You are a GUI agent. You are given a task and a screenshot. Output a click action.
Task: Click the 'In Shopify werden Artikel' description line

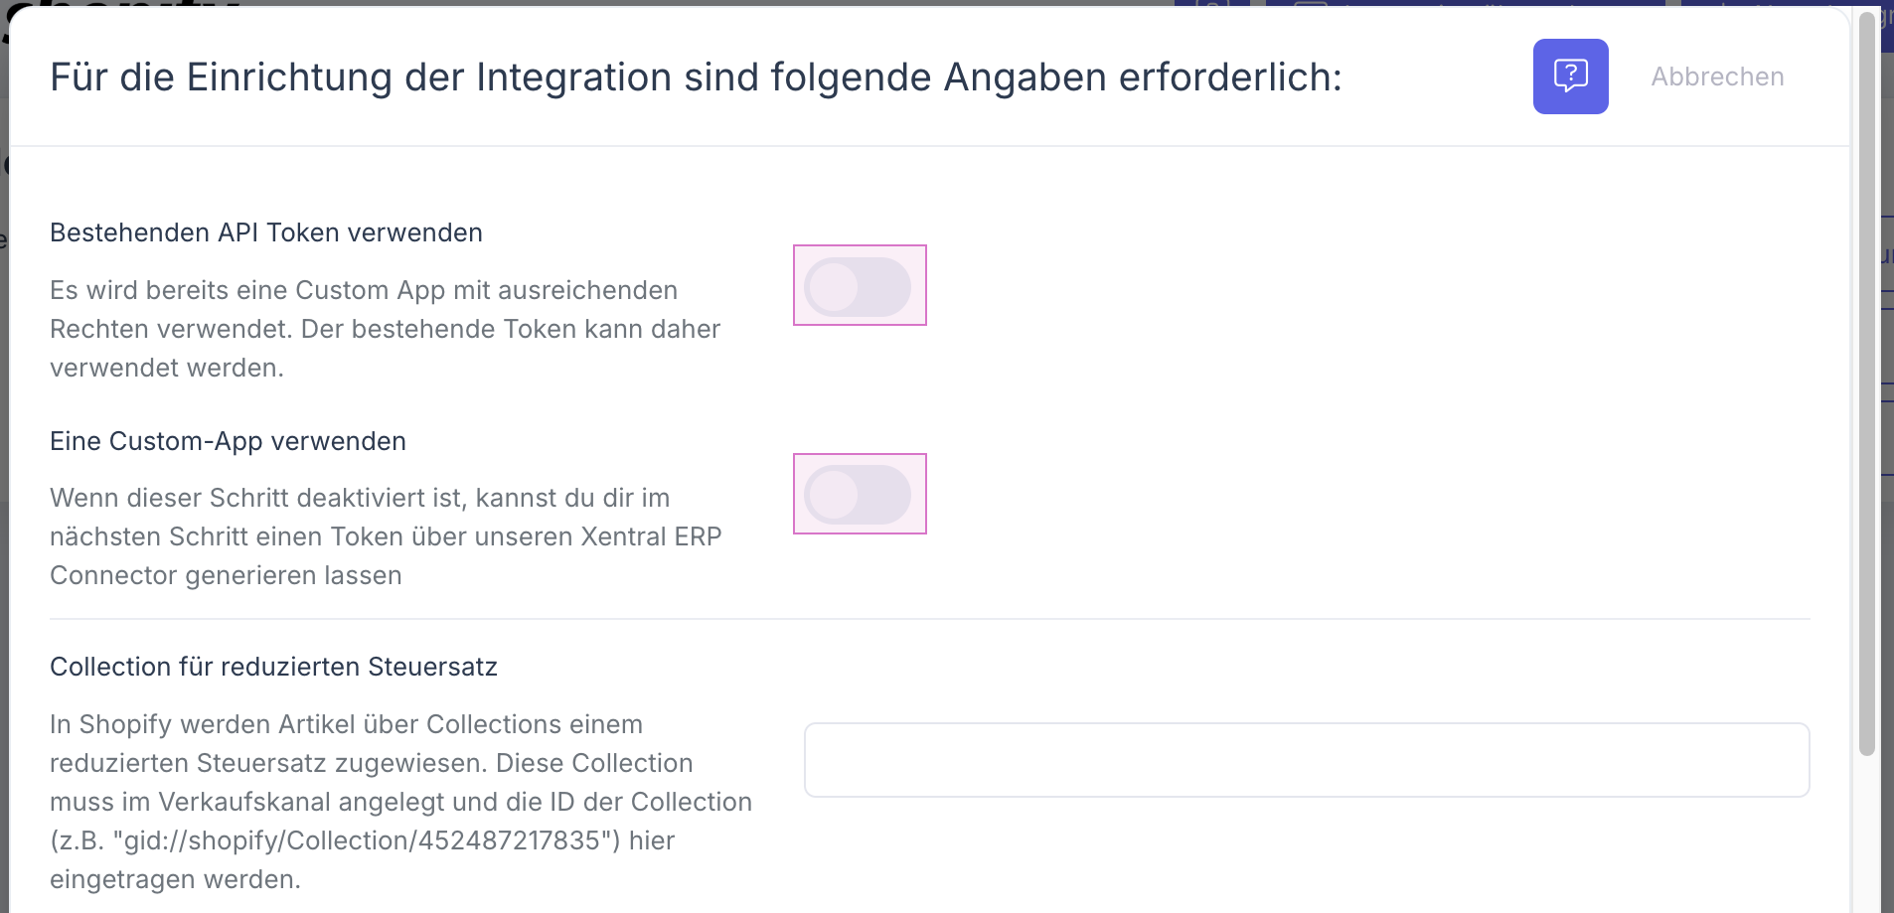346,724
